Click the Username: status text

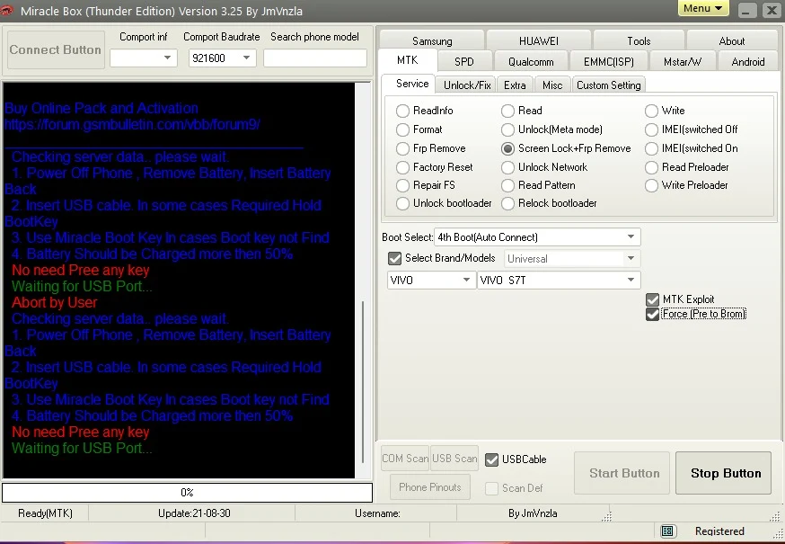pos(377,513)
